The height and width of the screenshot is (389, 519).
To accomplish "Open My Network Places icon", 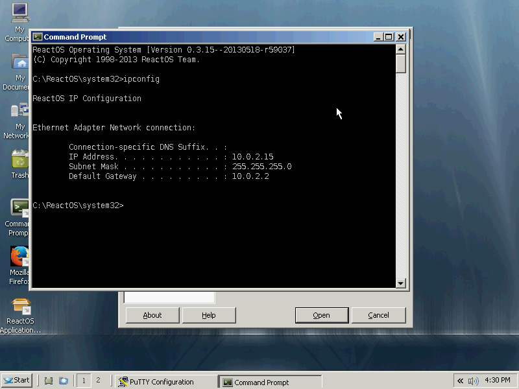I will tap(19, 111).
